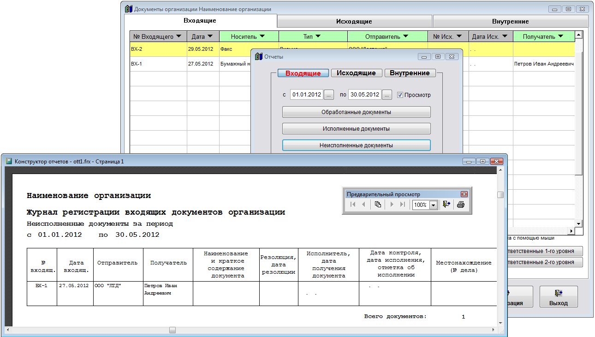Click the last page navigation arrow

point(403,205)
